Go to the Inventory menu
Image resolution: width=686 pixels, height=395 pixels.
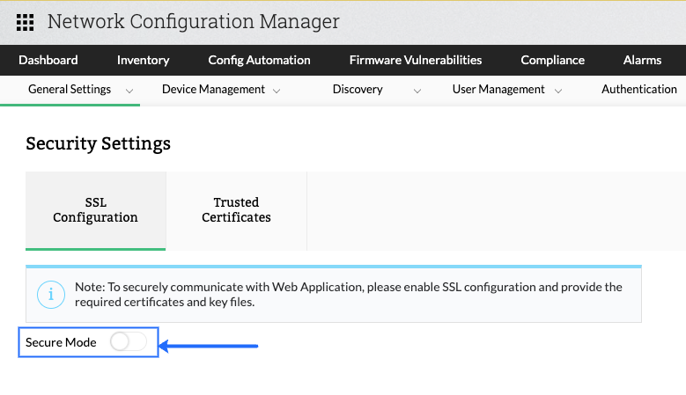pos(143,61)
